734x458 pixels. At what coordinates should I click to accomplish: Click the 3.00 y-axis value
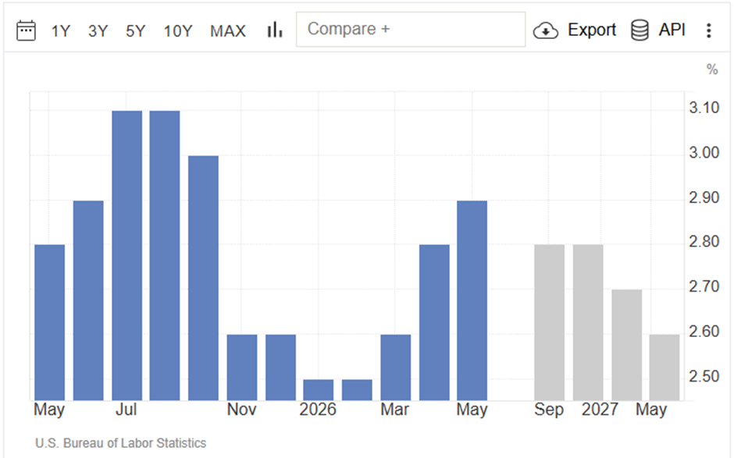[704, 152]
